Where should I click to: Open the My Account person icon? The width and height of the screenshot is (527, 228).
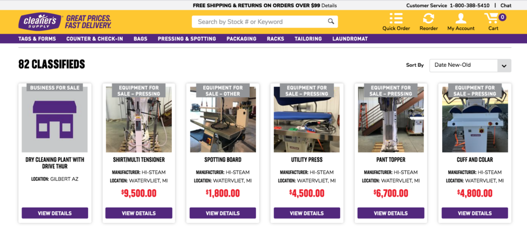click(x=461, y=18)
